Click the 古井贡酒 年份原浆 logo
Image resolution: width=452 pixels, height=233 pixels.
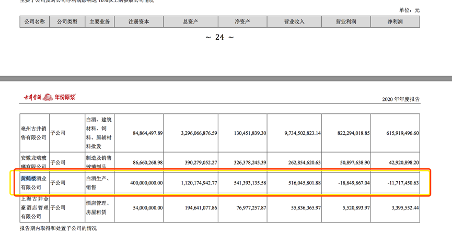[x=49, y=97]
